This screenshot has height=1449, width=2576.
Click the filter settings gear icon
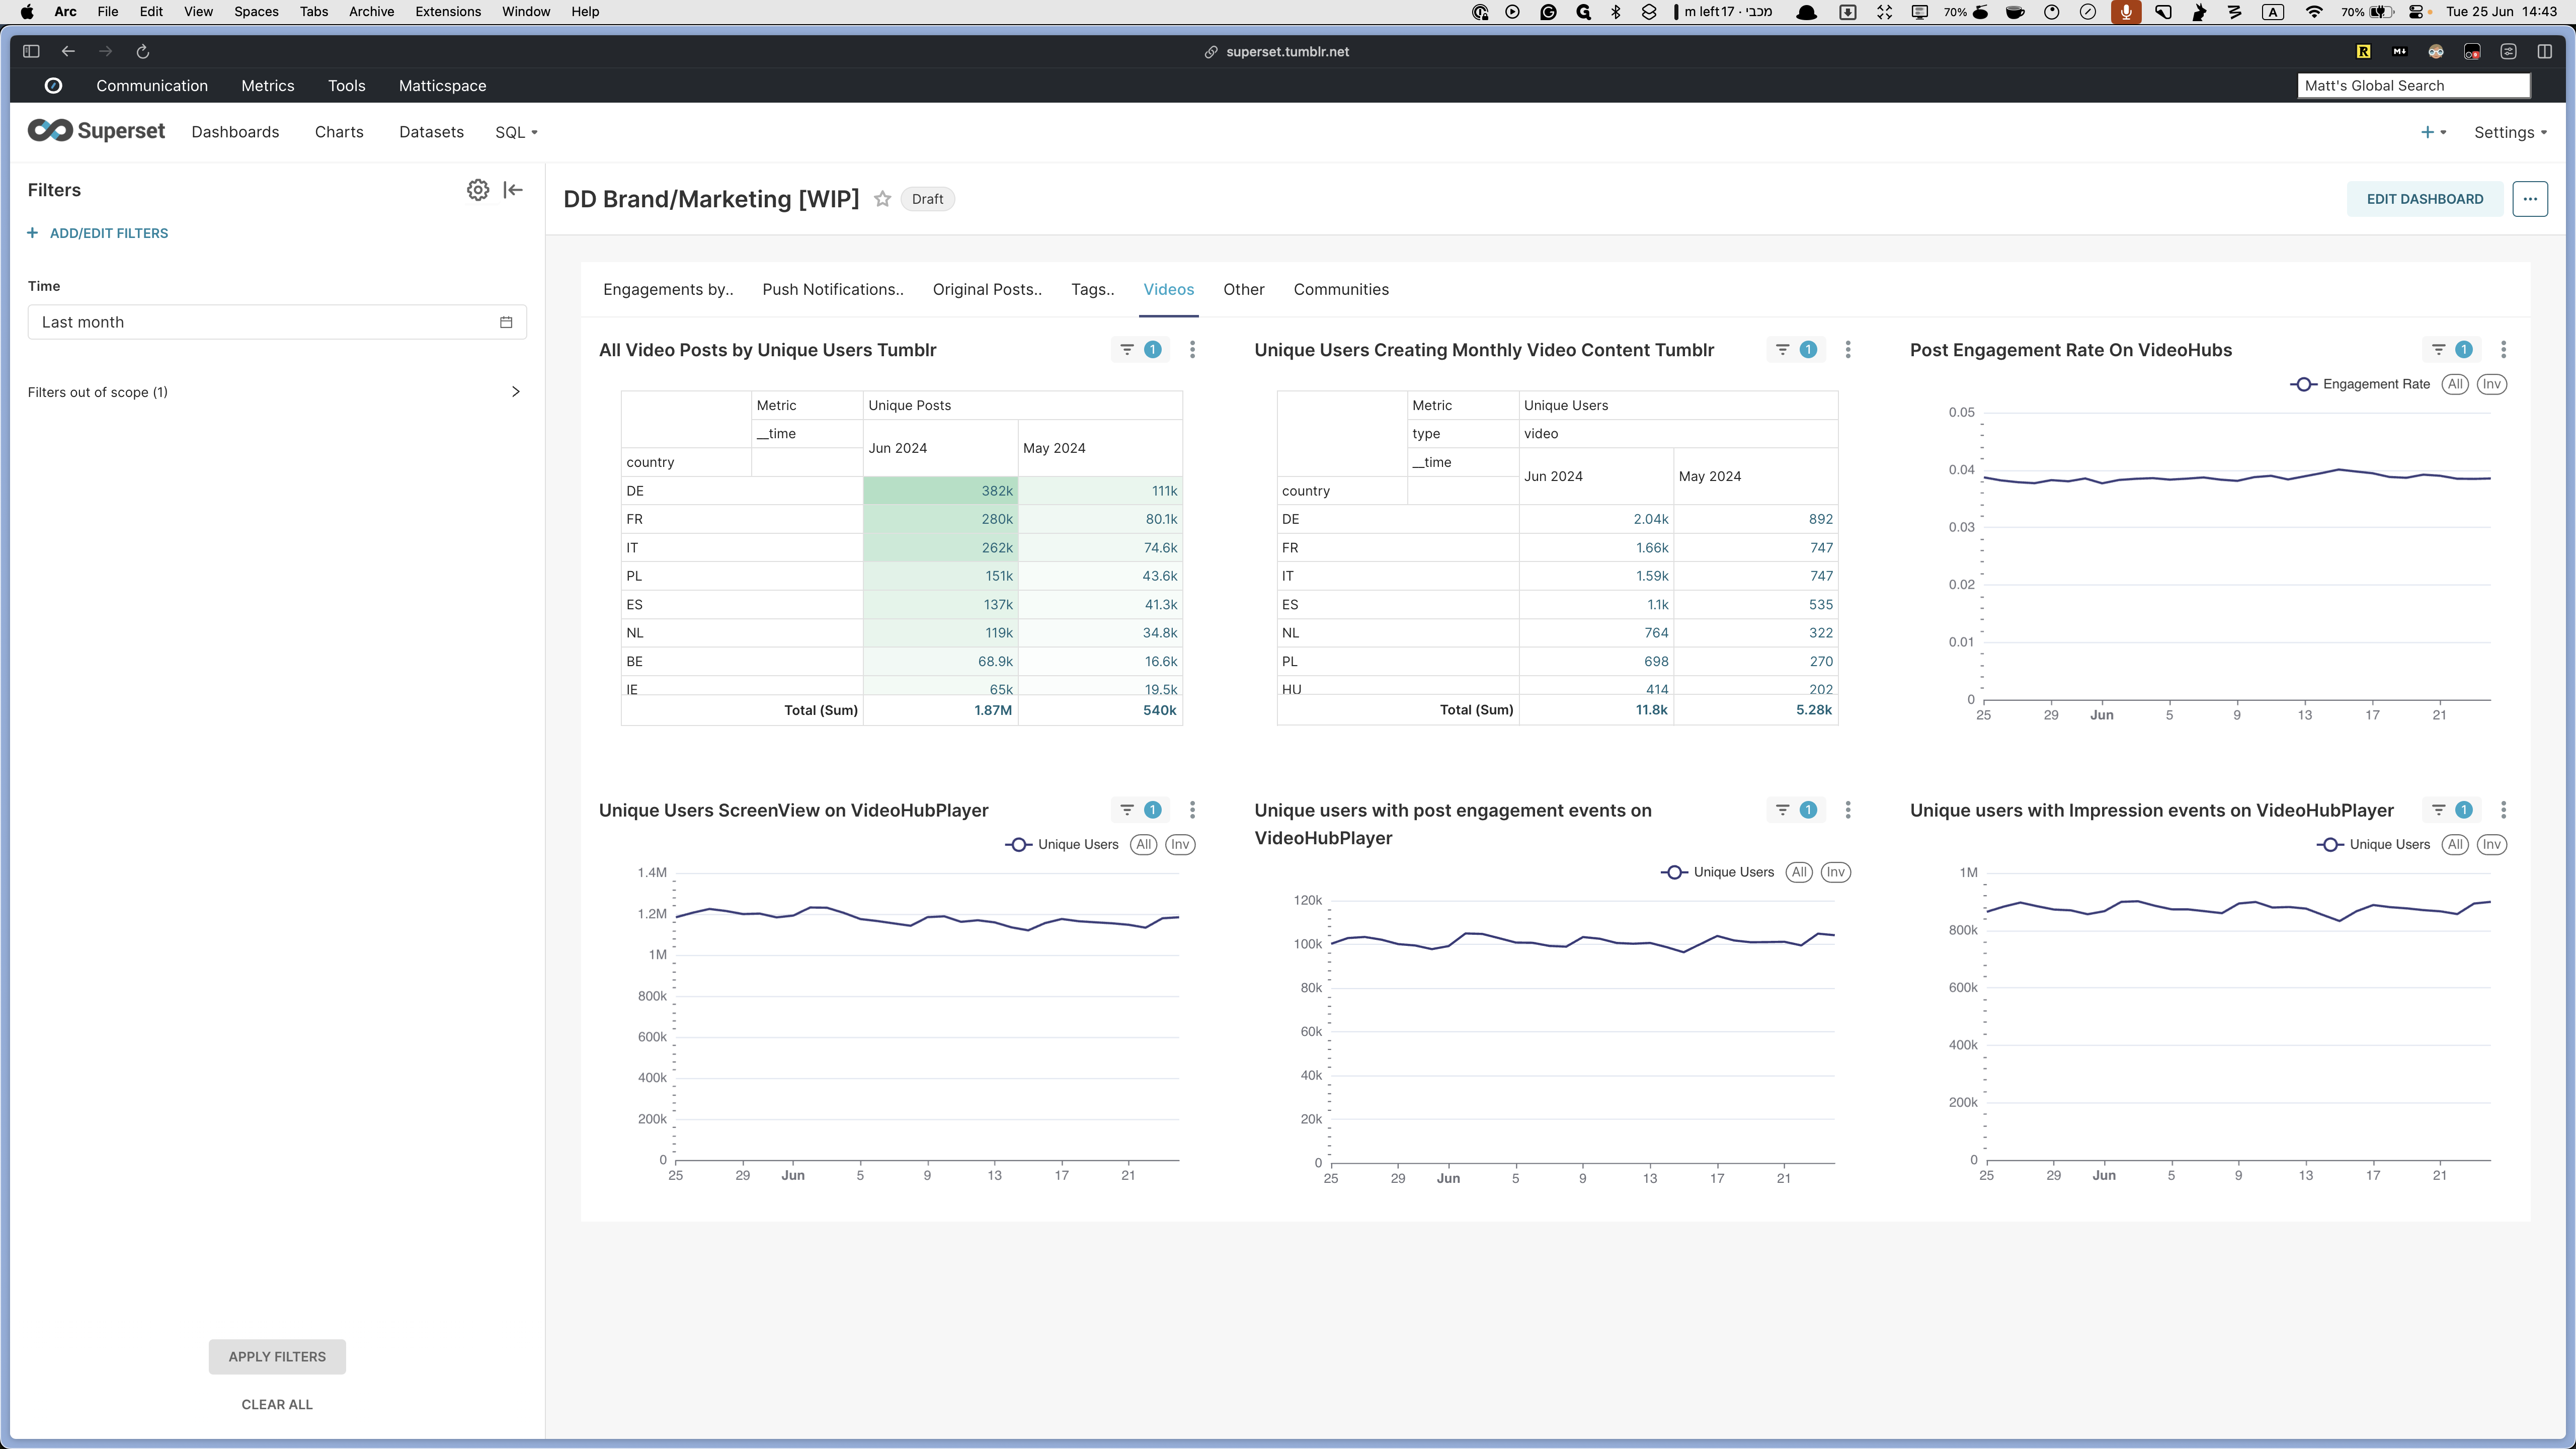pos(478,190)
